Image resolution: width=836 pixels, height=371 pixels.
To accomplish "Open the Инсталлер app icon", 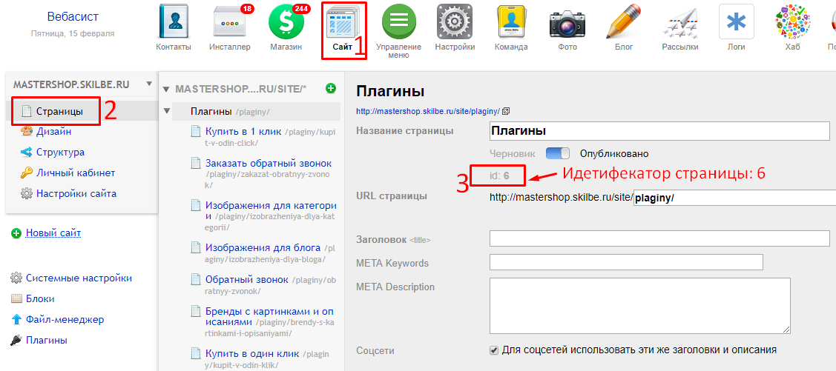I will (230, 21).
